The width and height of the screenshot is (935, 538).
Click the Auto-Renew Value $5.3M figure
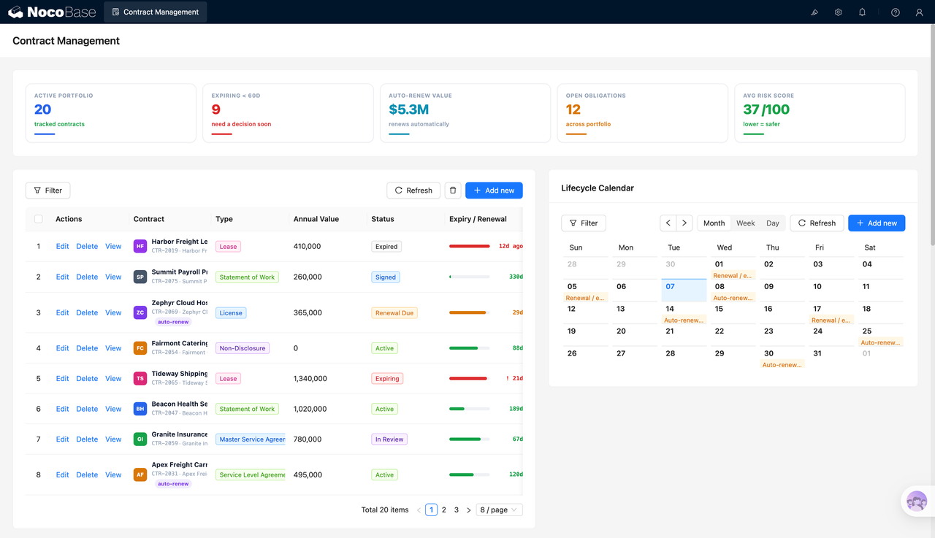409,109
